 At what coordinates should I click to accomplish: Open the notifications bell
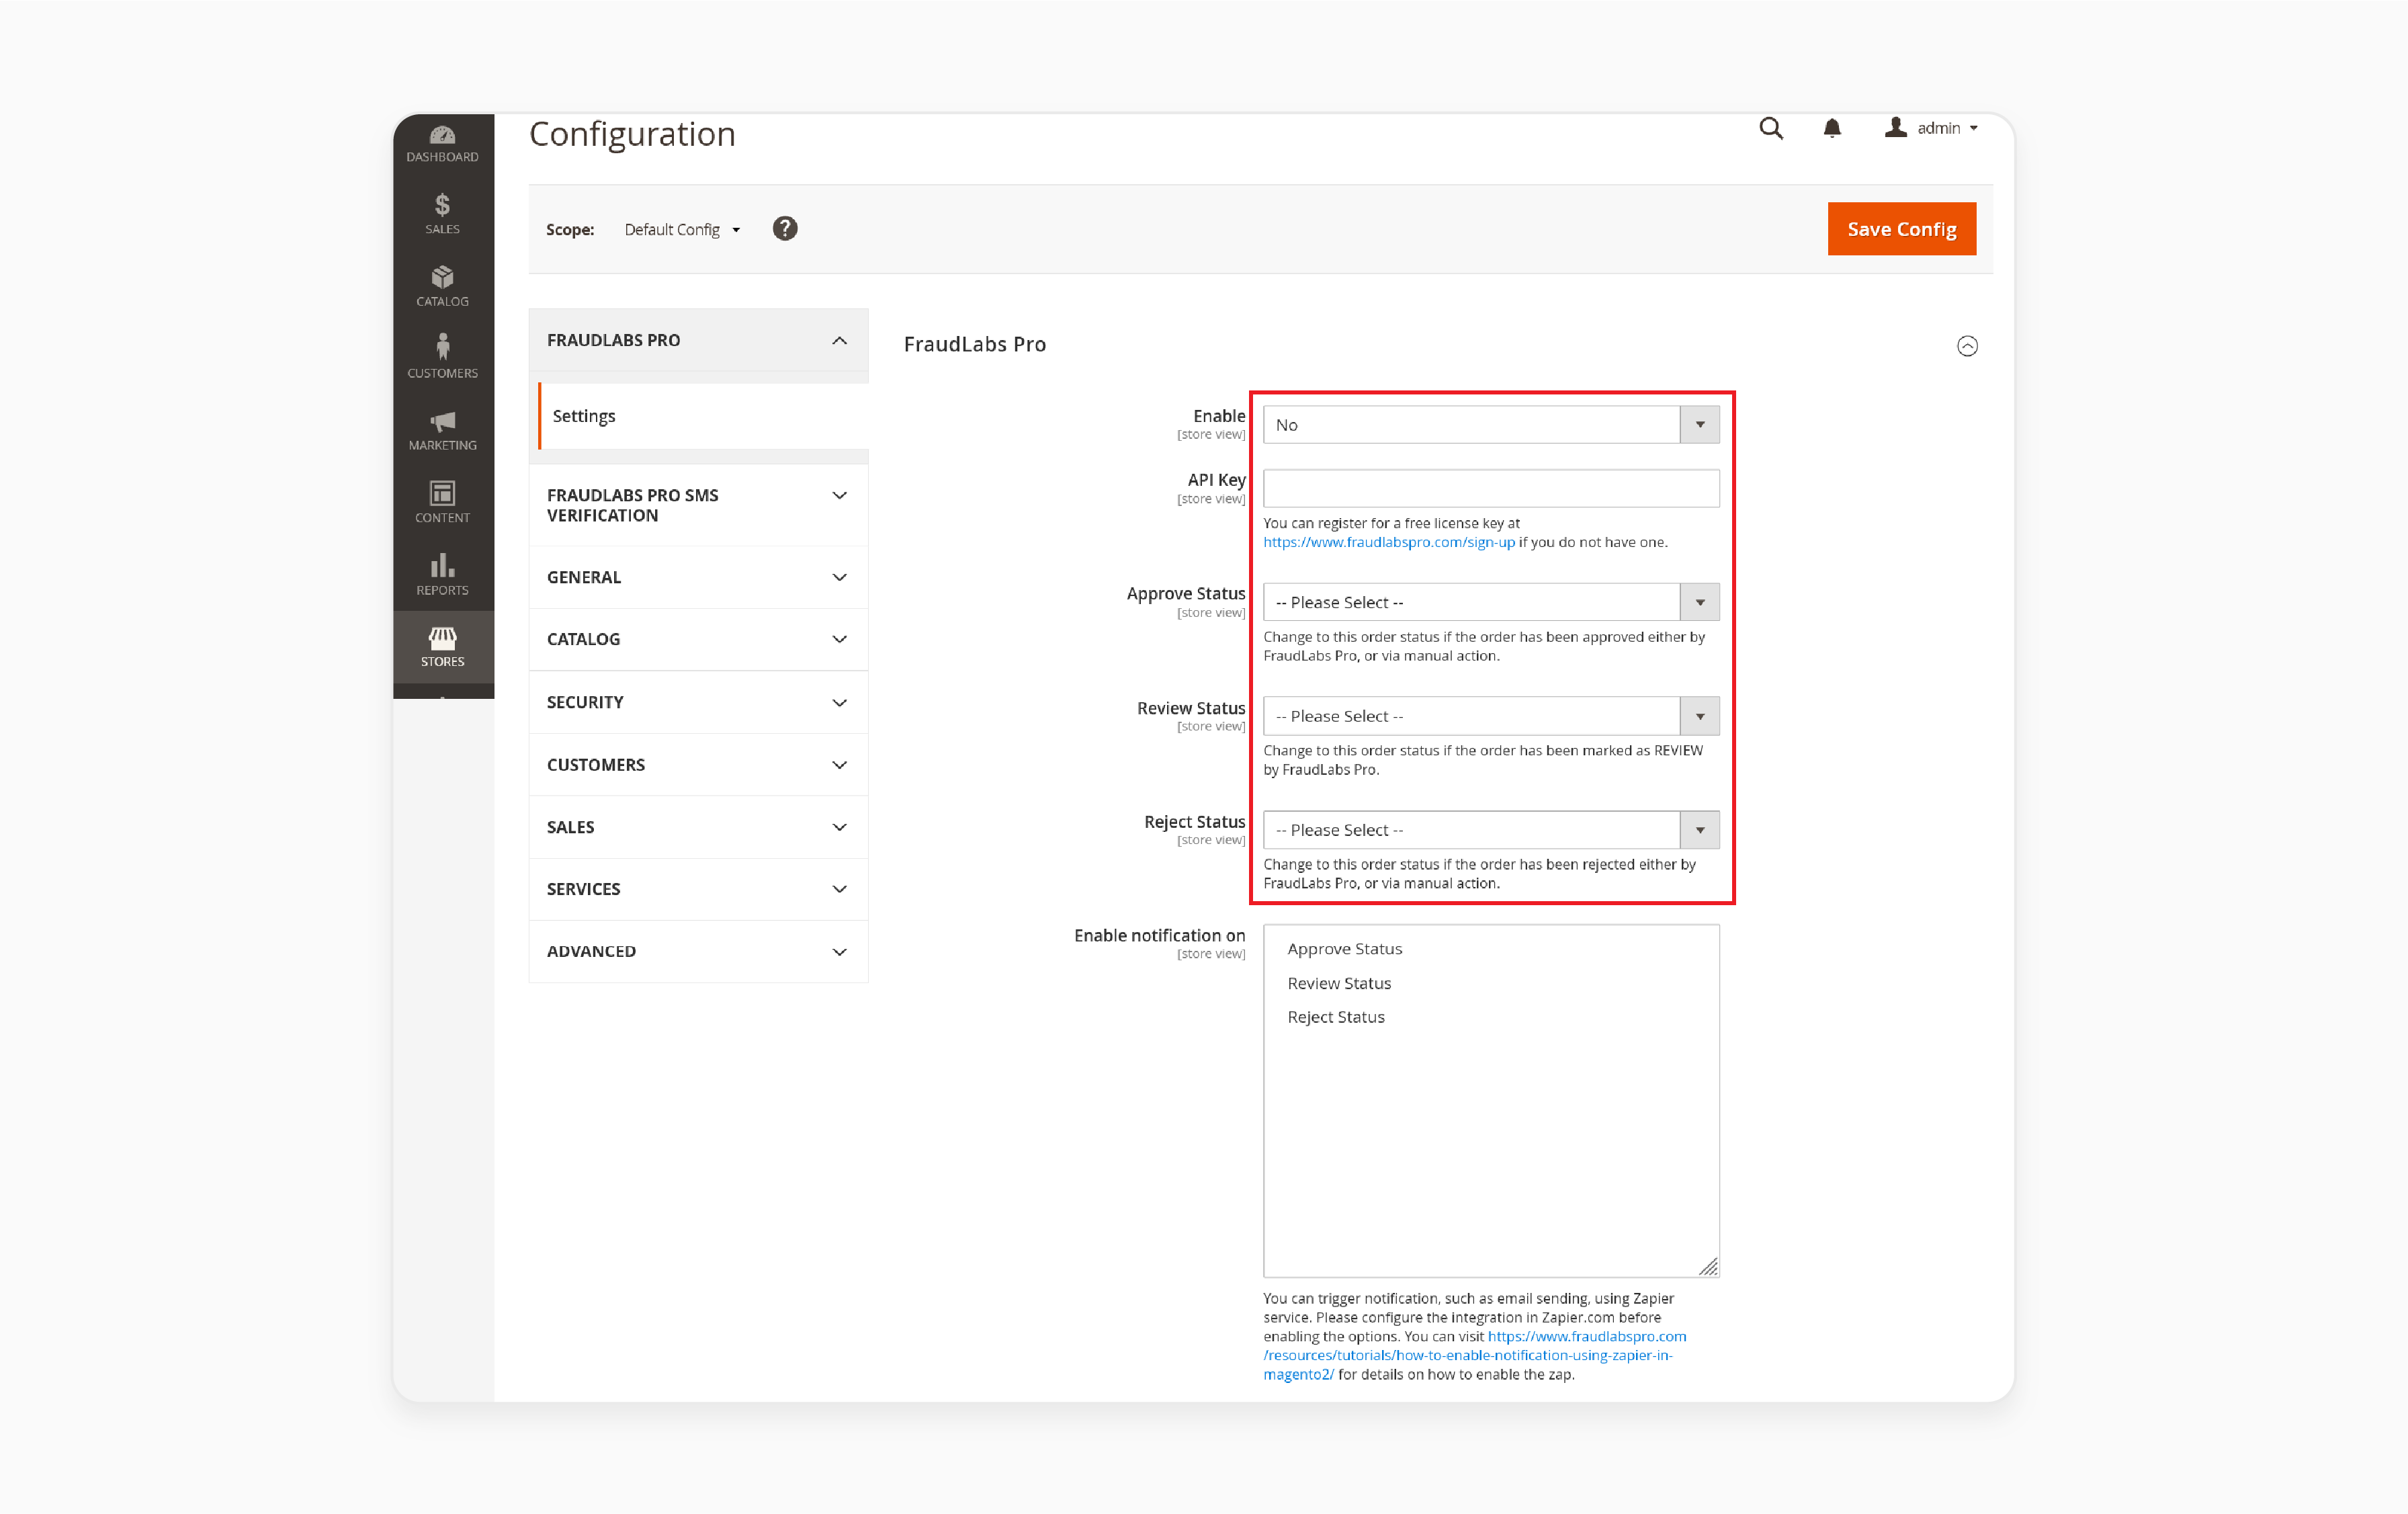pos(1832,128)
